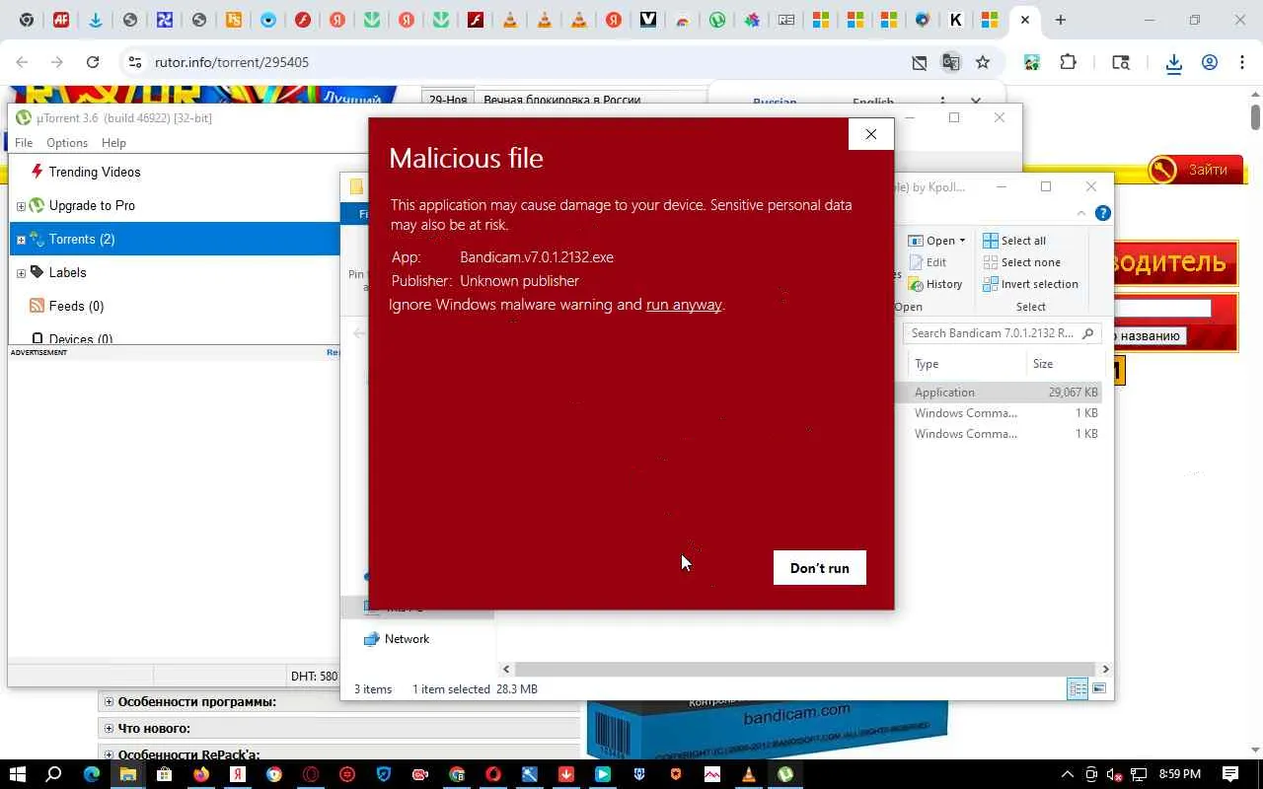Click Invert selection in Explorer ribbon
Image resolution: width=1263 pixels, height=789 pixels.
pos(1031,284)
